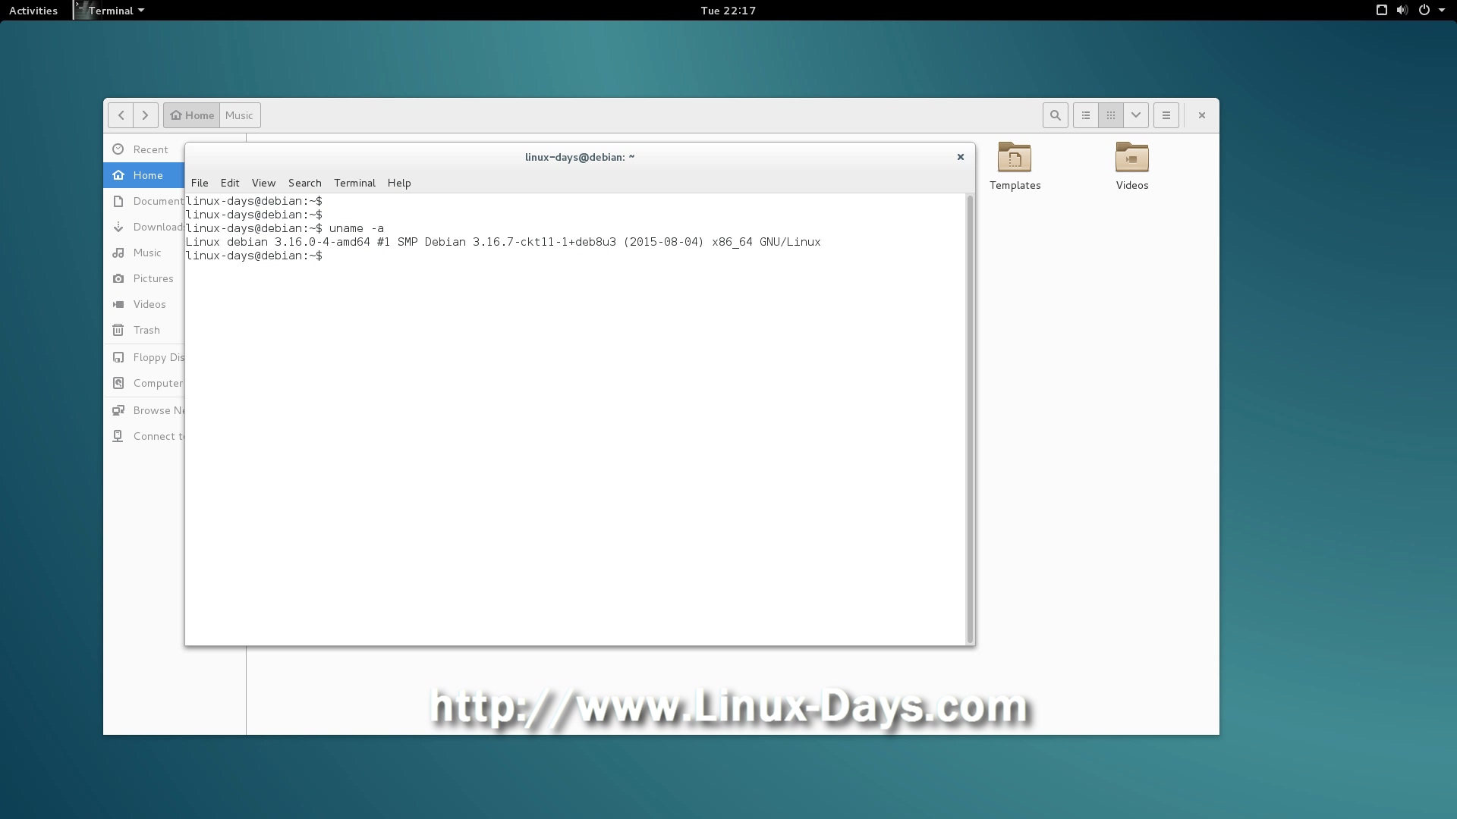The image size is (1457, 819).
Task: Go forward in Files window
Action: pos(146,115)
